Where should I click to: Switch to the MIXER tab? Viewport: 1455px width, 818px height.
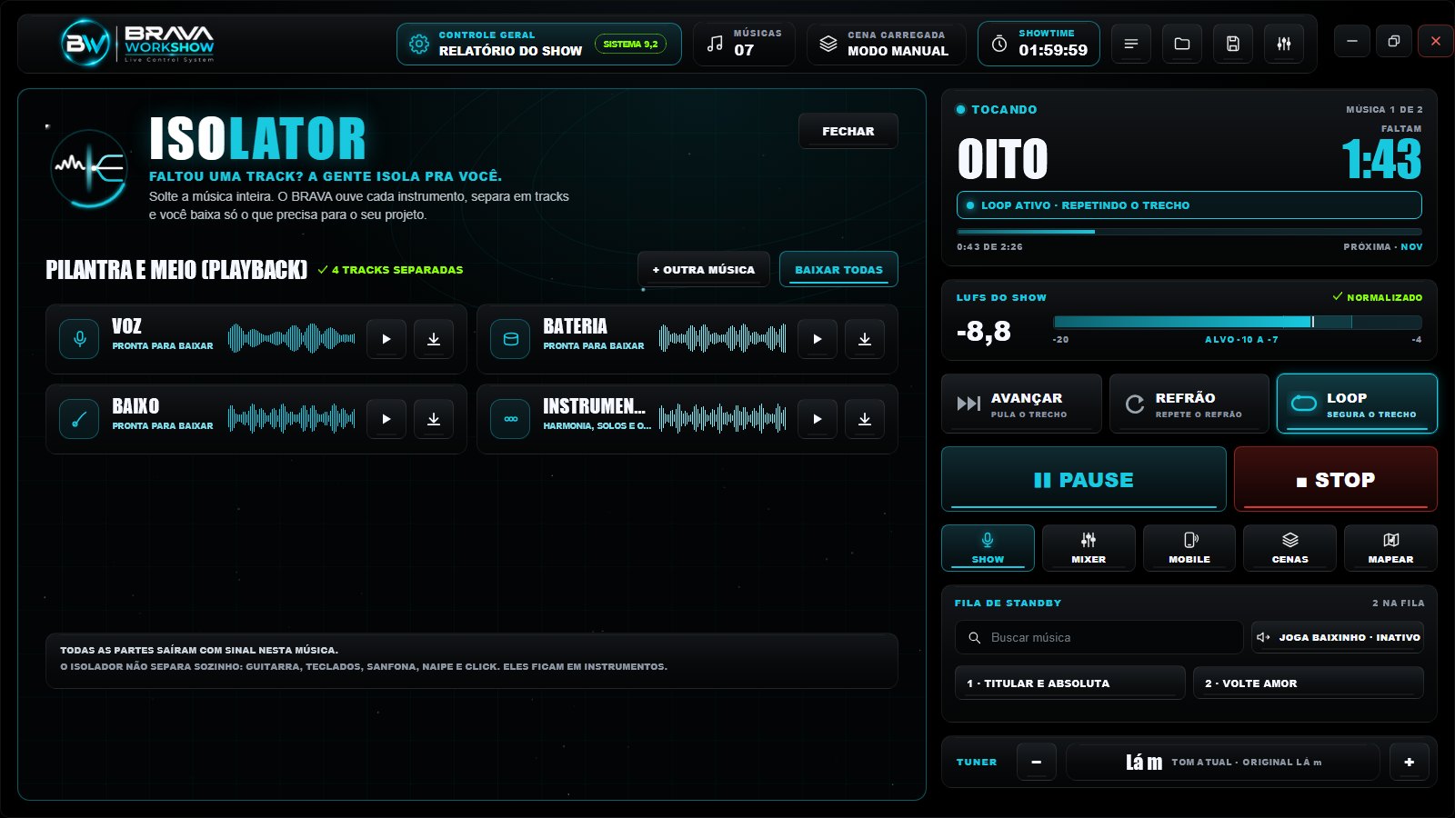click(1089, 548)
